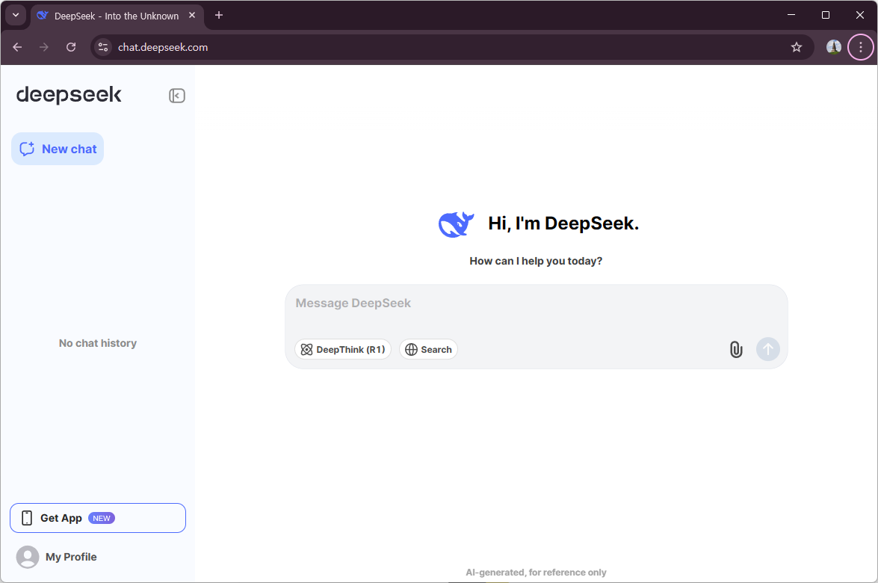The height and width of the screenshot is (583, 878).
Task: Close the DeepSeek browser tab
Action: (x=192, y=16)
